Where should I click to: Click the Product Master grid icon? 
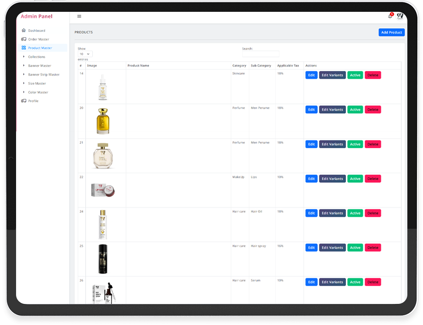tap(24, 48)
